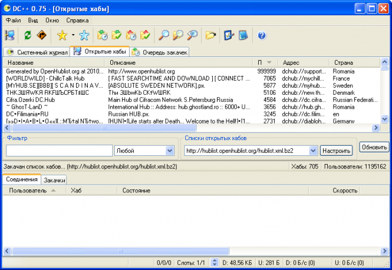Open the Вид menu
392x270 pixels.
[33, 20]
